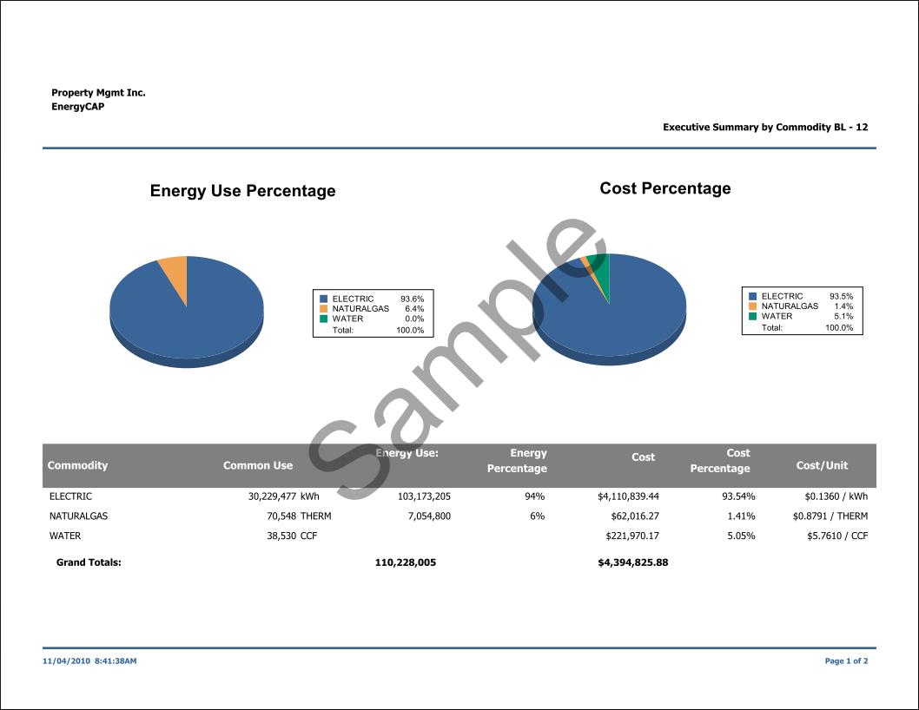The width and height of the screenshot is (919, 710).
Task: Click ELECTRIC blue swatch in Cost Percentage legend
Action: [x=752, y=296]
